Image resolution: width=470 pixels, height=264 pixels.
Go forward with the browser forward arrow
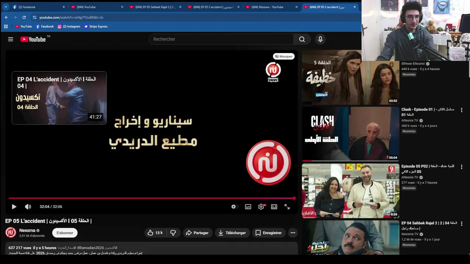click(15, 17)
